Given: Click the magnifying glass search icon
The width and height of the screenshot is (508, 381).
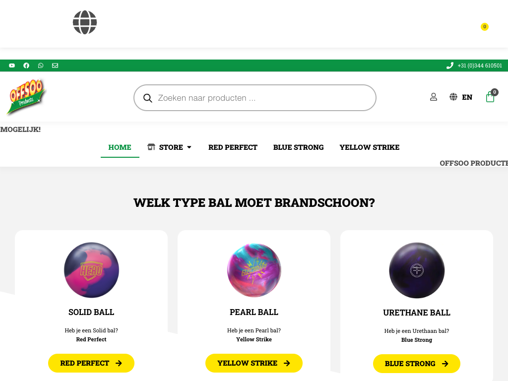Looking at the screenshot, I should tap(147, 98).
